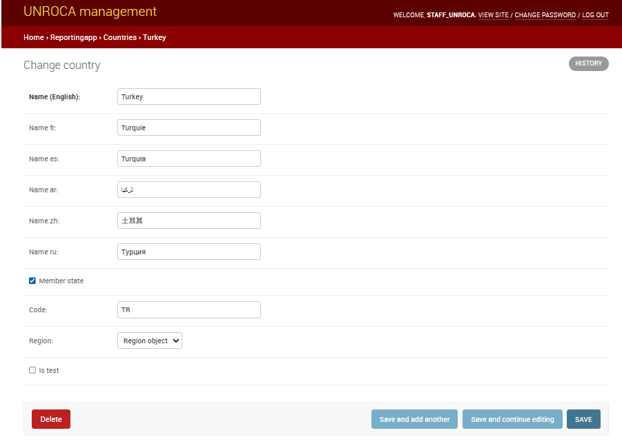Screen dimensions: 622x446
Task: Select the STAFF_UNROCA username text
Action: (x=451, y=15)
